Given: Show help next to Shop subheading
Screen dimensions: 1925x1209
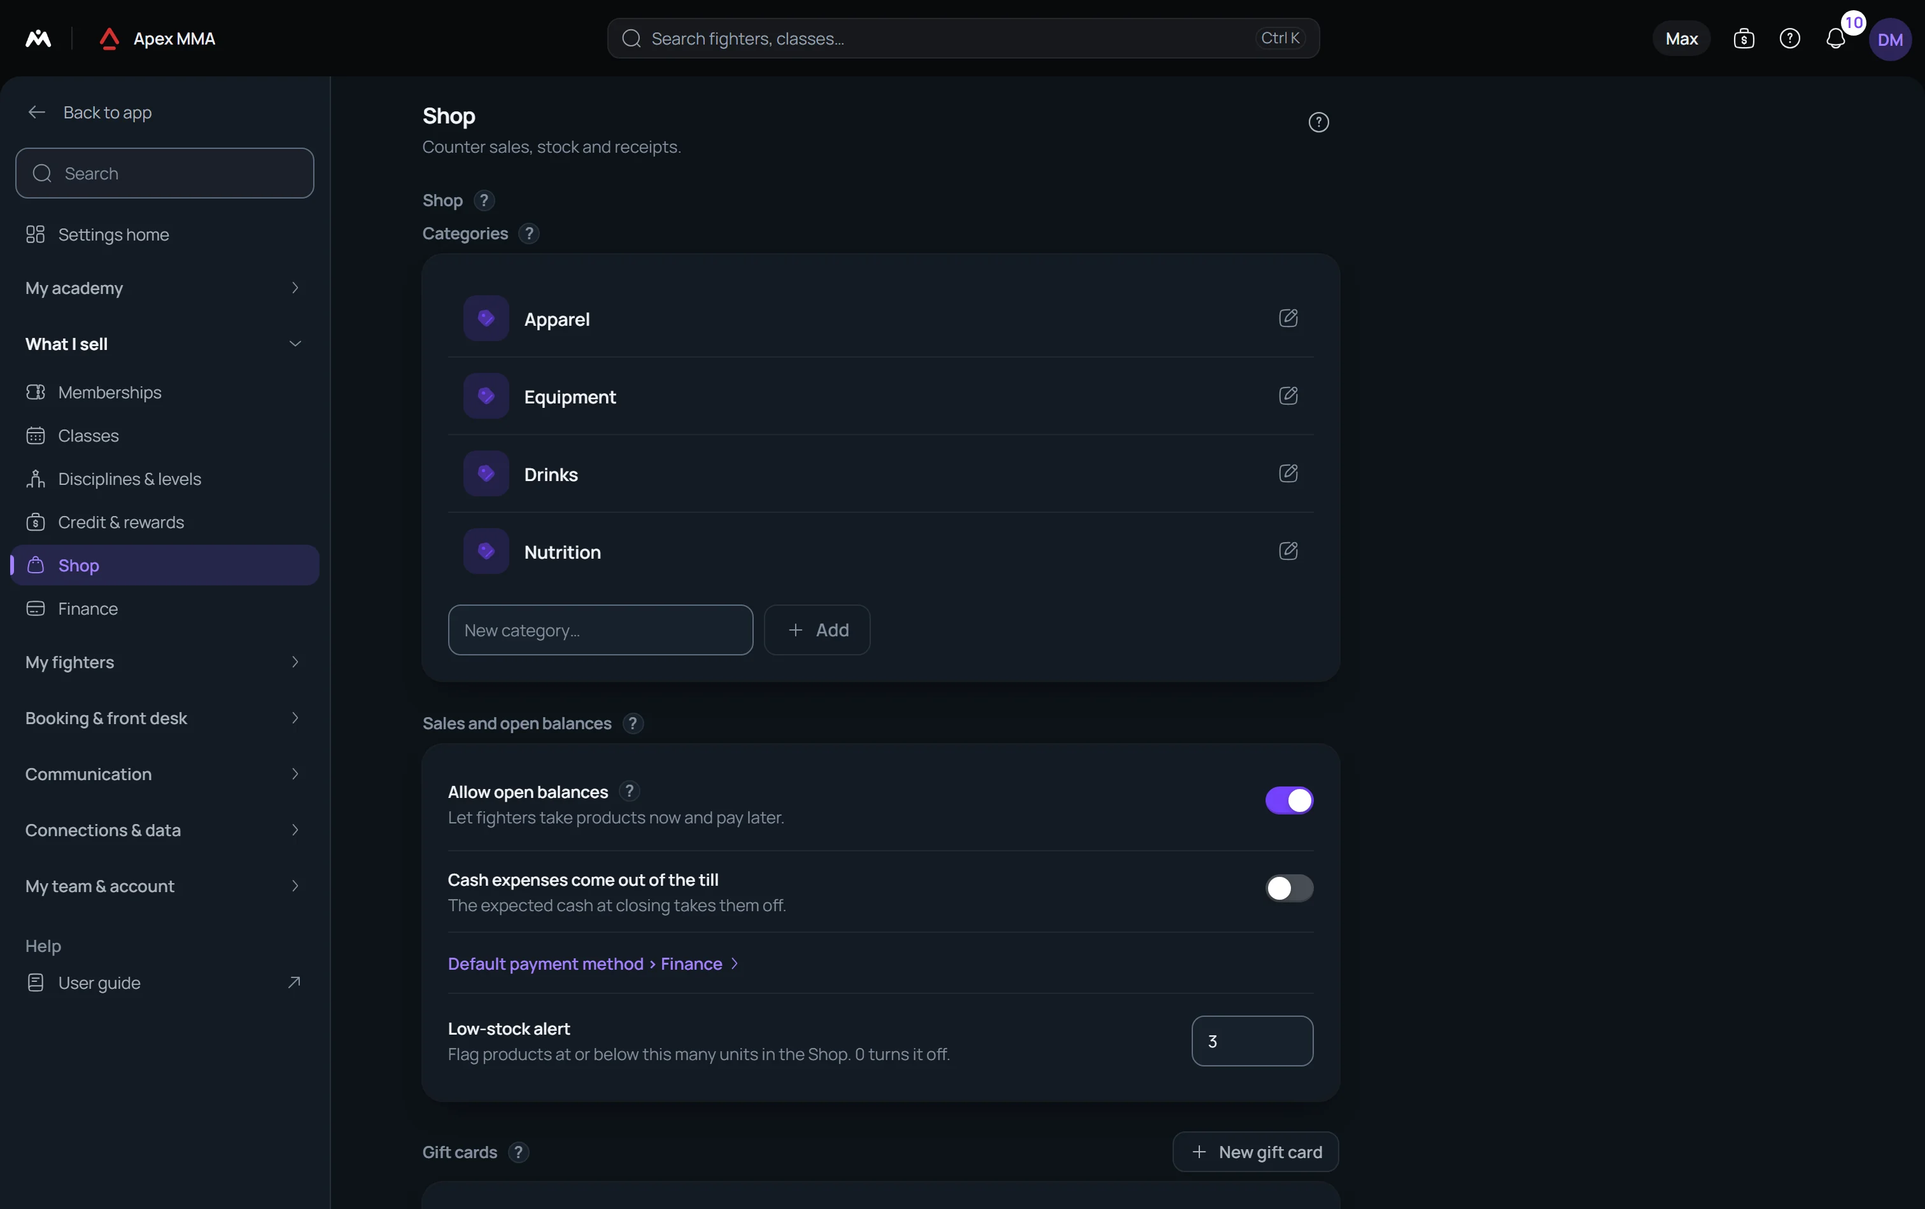Looking at the screenshot, I should click(484, 200).
